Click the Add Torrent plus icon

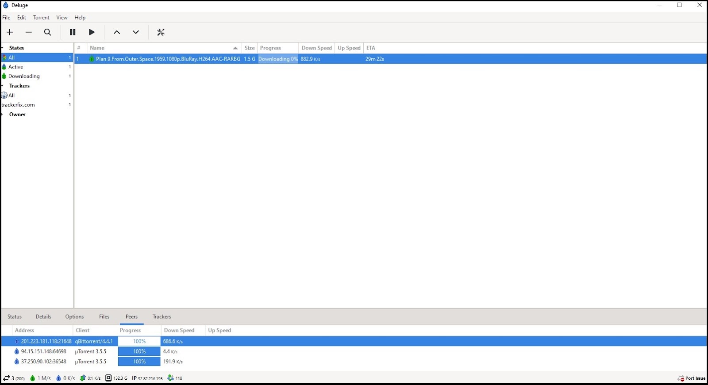click(x=10, y=32)
